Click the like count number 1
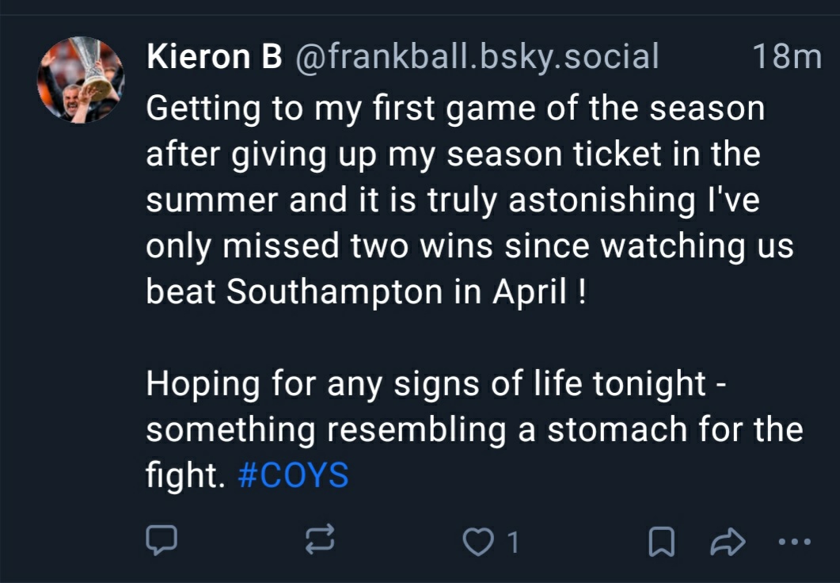This screenshot has width=840, height=583. coord(512,543)
